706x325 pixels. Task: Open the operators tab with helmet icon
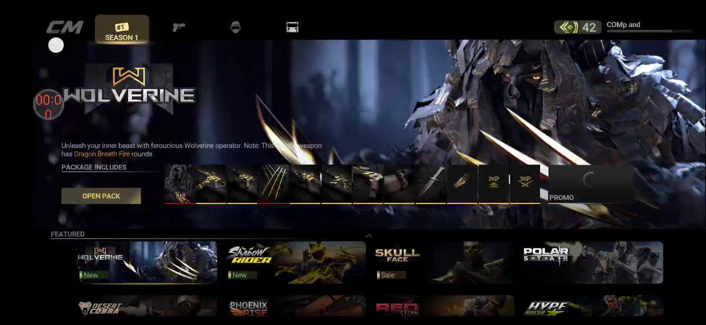coord(235,28)
